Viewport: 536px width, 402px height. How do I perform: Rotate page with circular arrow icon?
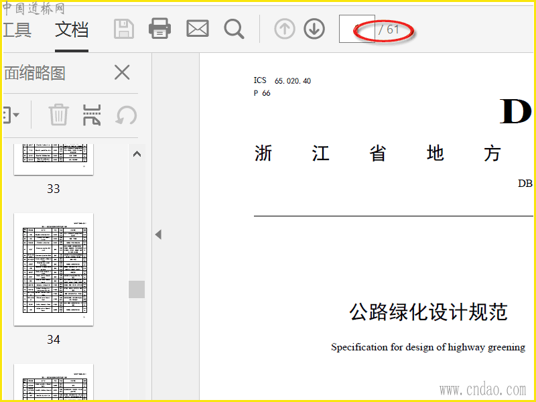[x=126, y=115]
